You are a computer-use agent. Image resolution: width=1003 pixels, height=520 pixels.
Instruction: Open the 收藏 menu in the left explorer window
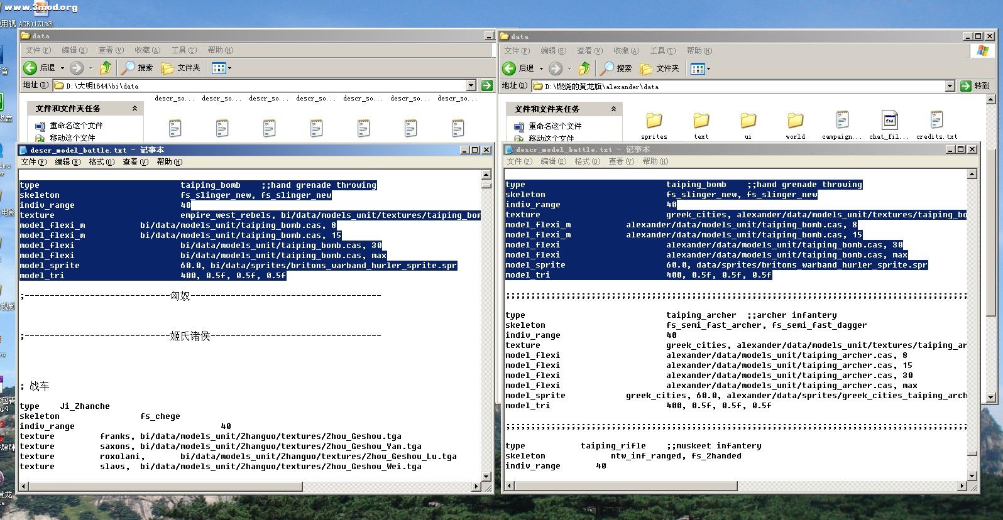point(147,50)
